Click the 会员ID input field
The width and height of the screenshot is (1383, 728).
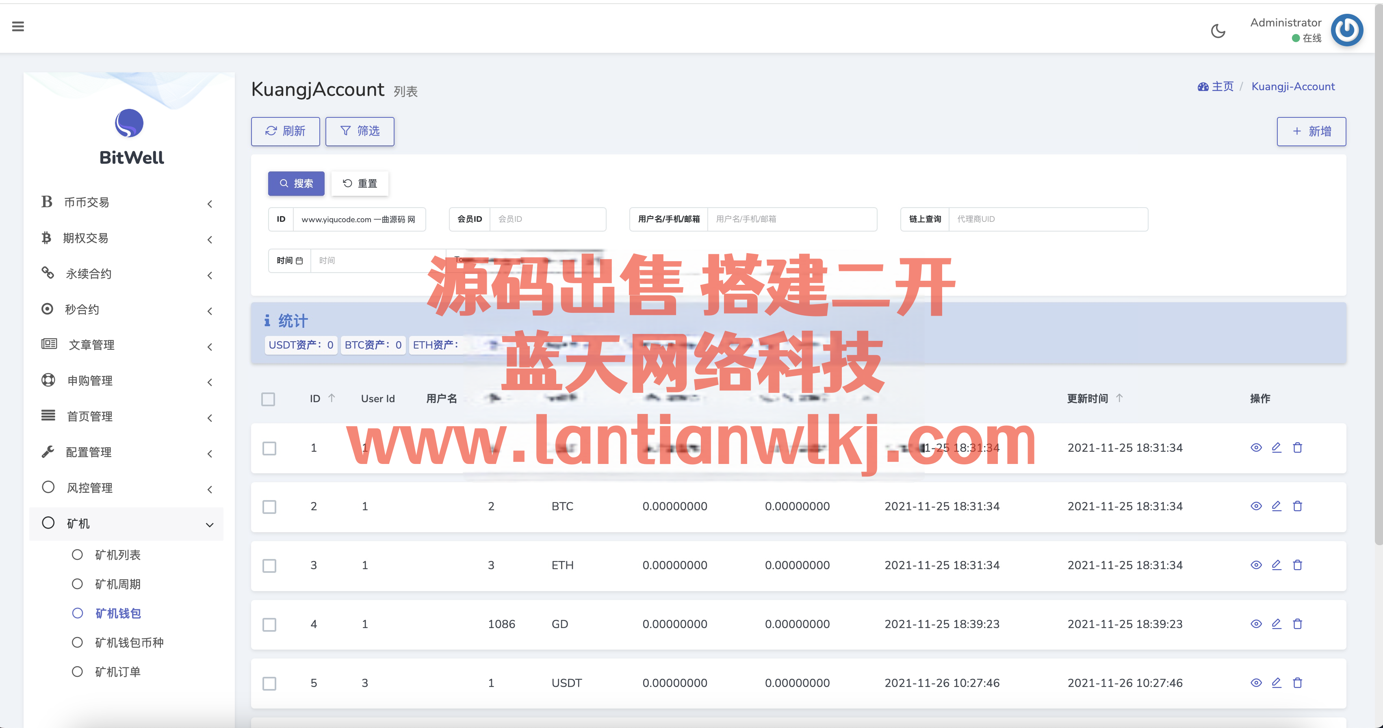pos(547,219)
